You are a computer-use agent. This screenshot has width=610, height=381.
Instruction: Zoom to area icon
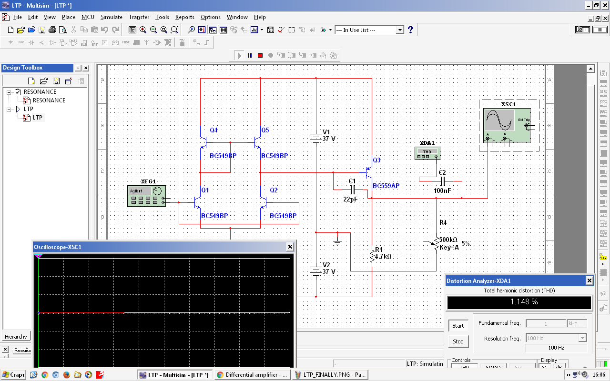click(x=164, y=30)
